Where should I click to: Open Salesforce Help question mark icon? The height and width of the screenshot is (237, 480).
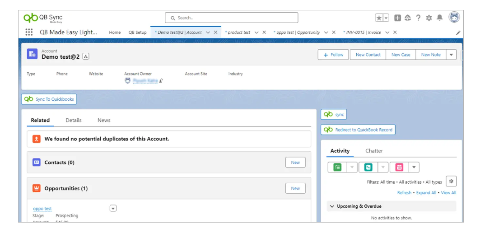coord(418,18)
